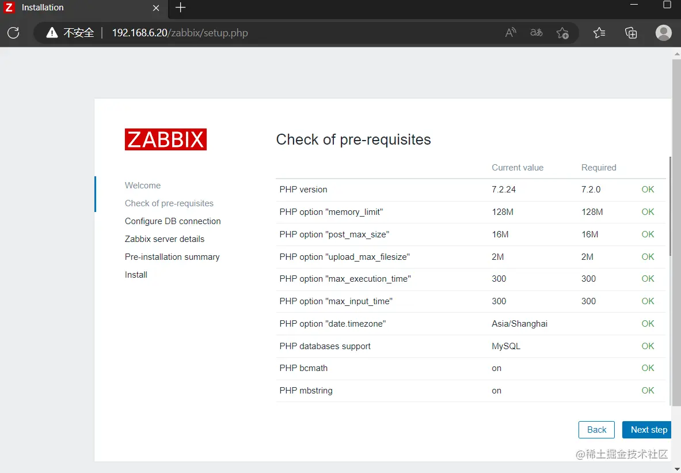Click the date.timezone row label
Screen dimensions: 681x473
[x=332, y=323]
